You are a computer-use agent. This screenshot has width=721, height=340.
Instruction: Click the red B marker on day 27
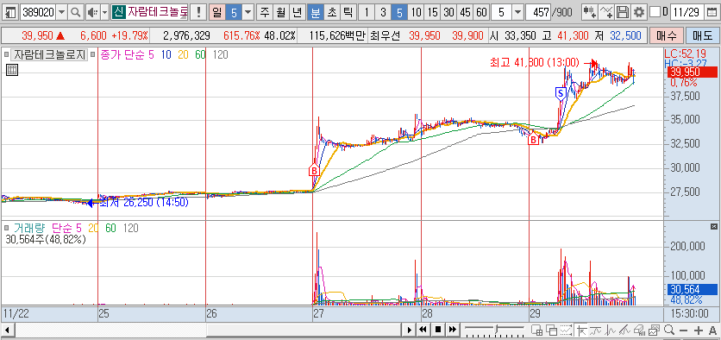pos(314,170)
